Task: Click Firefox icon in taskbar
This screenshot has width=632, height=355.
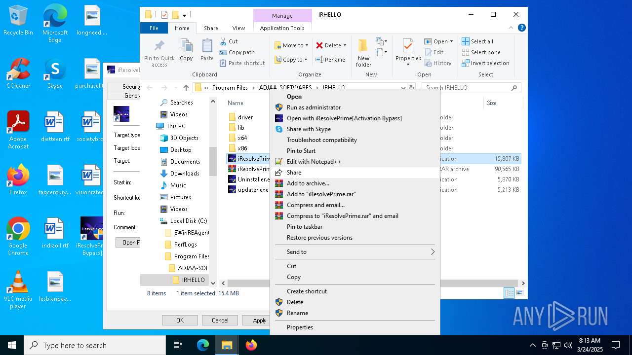Action: coord(251,345)
